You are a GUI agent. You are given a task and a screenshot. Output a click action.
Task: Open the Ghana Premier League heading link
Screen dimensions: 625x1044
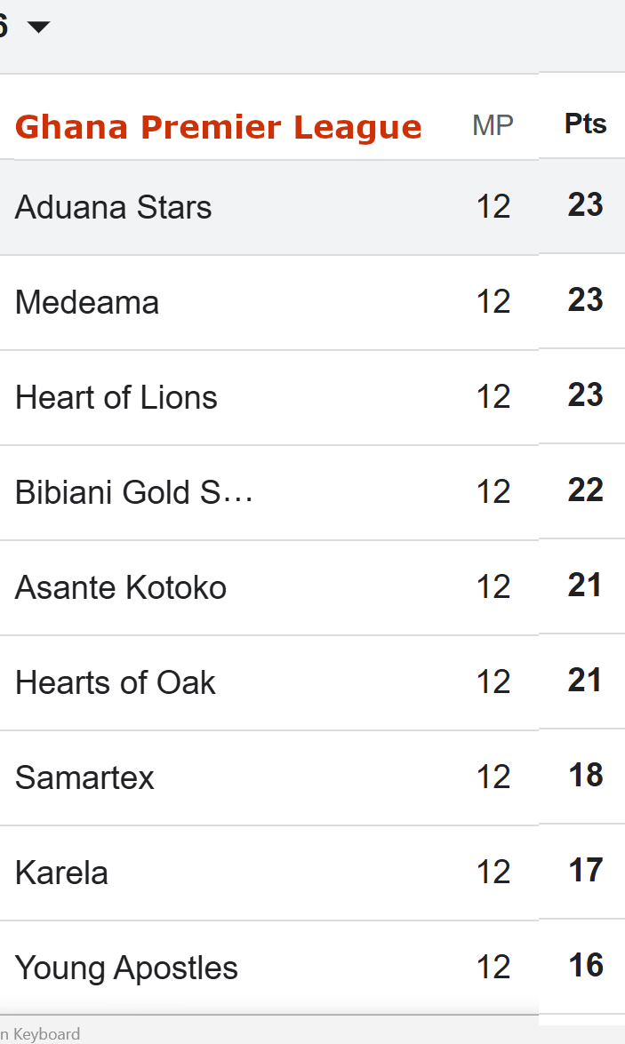(x=218, y=127)
